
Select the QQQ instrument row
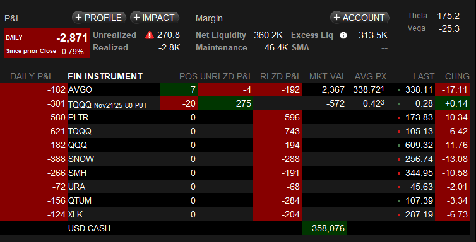(235, 146)
